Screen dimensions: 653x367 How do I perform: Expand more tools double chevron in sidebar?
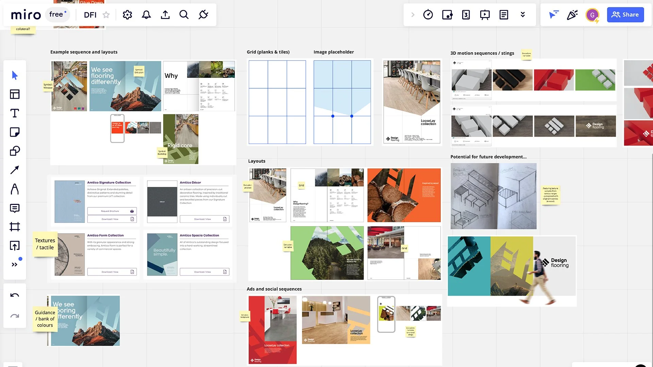coord(15,264)
